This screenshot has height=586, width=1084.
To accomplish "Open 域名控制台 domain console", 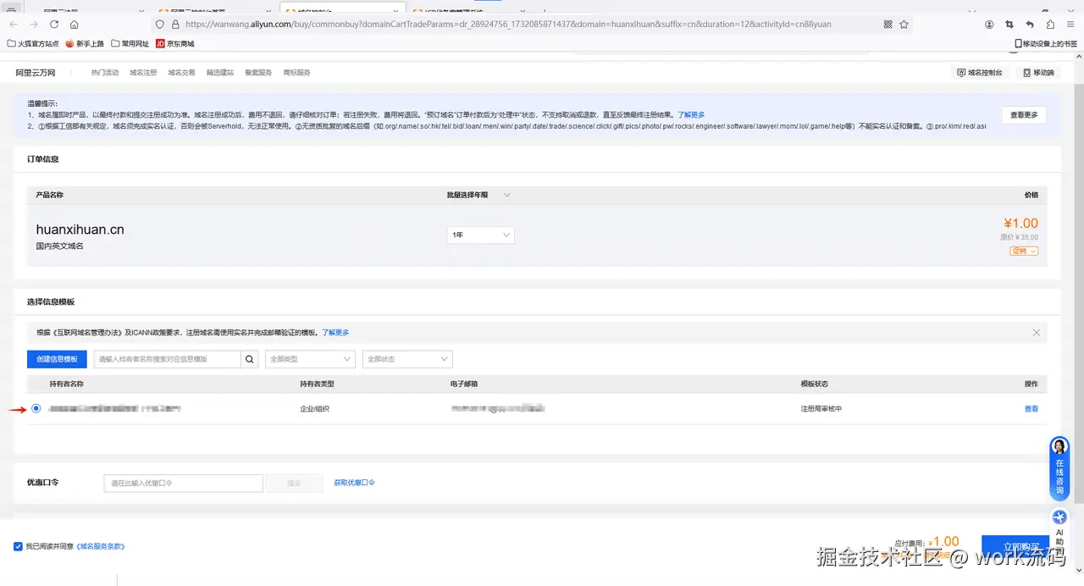I will click(x=979, y=73).
